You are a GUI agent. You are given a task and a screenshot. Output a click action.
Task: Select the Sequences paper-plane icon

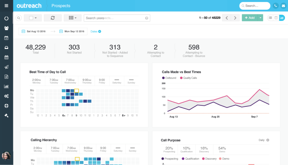[6, 67]
